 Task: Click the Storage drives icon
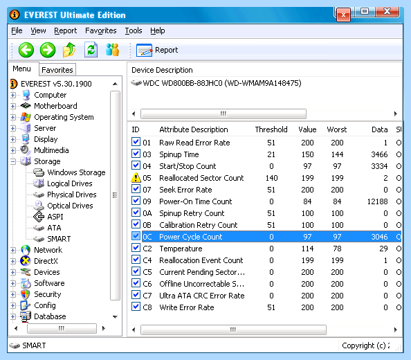pos(26,161)
